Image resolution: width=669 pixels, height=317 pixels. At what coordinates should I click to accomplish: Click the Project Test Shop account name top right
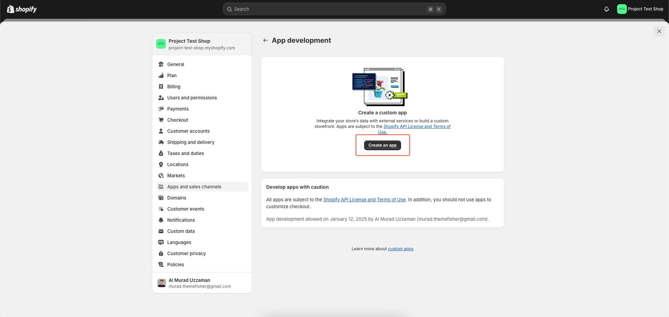point(645,9)
